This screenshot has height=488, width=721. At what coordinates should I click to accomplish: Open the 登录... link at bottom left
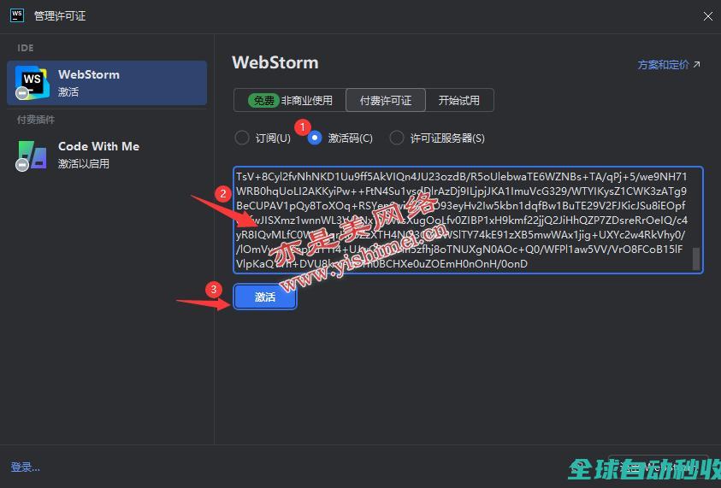coord(26,467)
